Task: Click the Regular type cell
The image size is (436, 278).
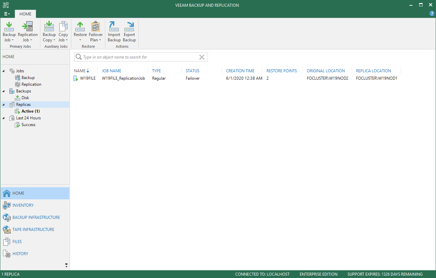Action: coord(159,78)
